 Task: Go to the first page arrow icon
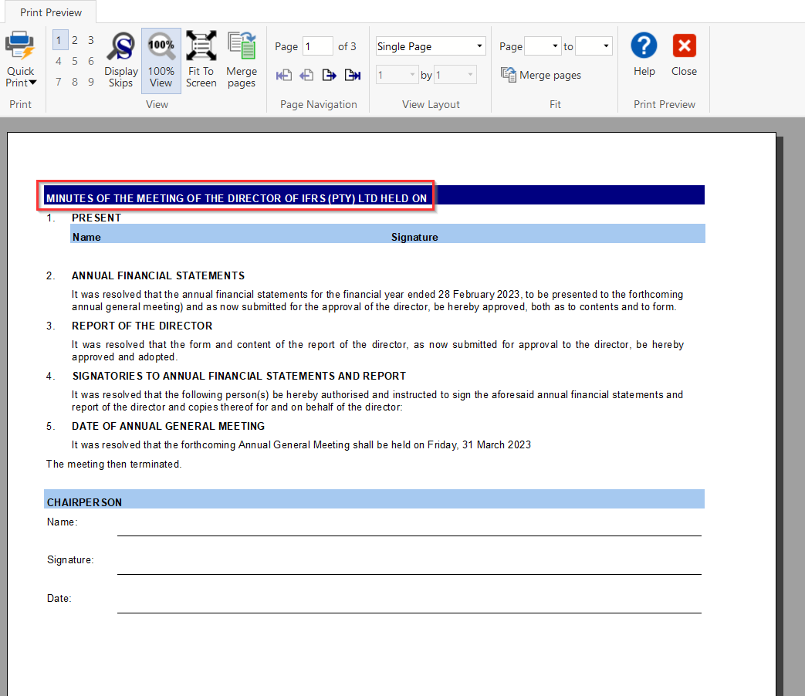284,75
